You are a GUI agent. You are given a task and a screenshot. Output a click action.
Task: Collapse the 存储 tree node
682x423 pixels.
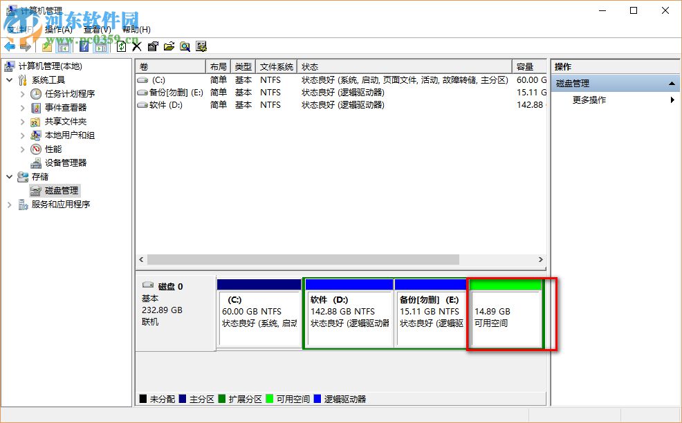click(x=10, y=177)
